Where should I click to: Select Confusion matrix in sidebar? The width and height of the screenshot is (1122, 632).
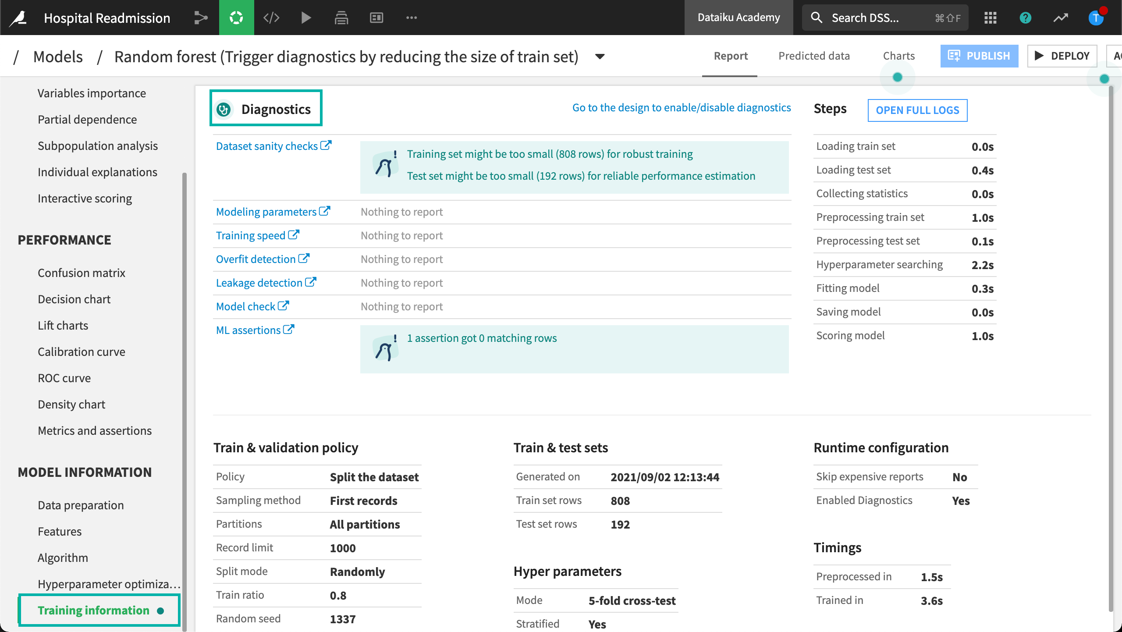coord(82,273)
